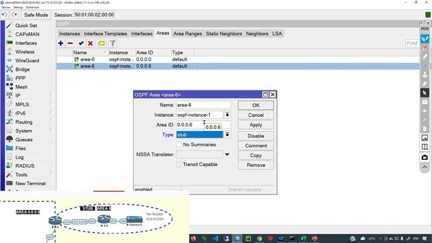This screenshot has height=243, width=432.
Task: Expand the NSSA Translator dropdown arrow
Action: tap(227, 155)
